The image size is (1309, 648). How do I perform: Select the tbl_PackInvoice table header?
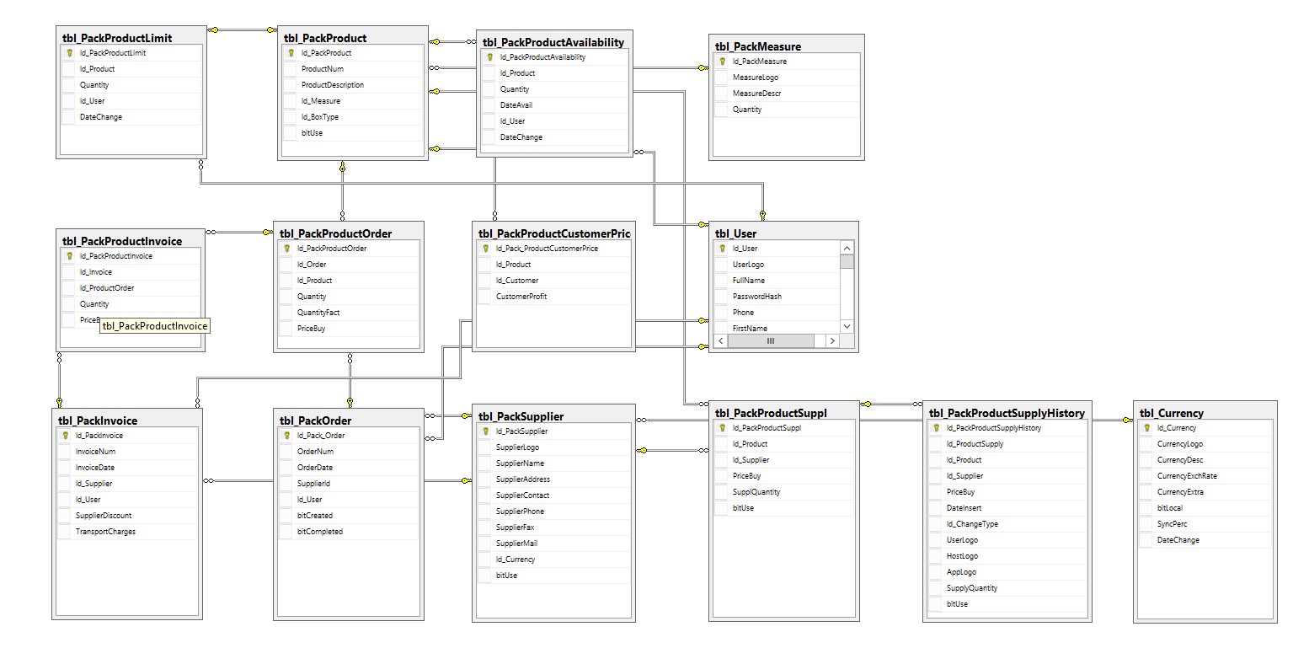point(97,420)
